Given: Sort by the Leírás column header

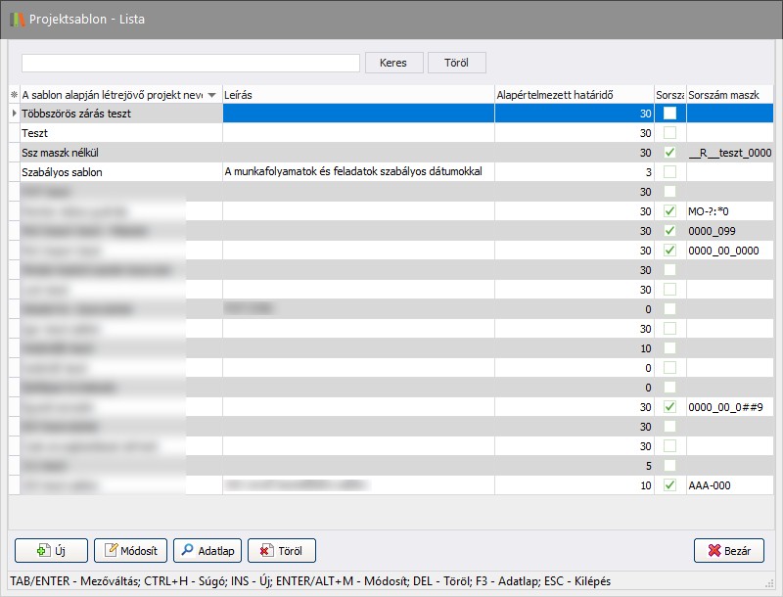Looking at the screenshot, I should [358, 95].
